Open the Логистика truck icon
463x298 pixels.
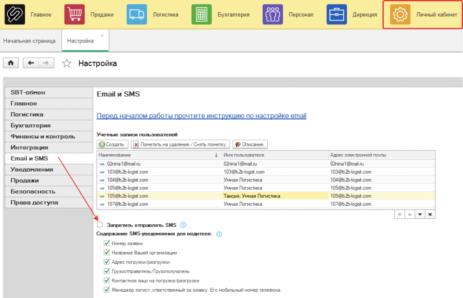[x=137, y=14]
